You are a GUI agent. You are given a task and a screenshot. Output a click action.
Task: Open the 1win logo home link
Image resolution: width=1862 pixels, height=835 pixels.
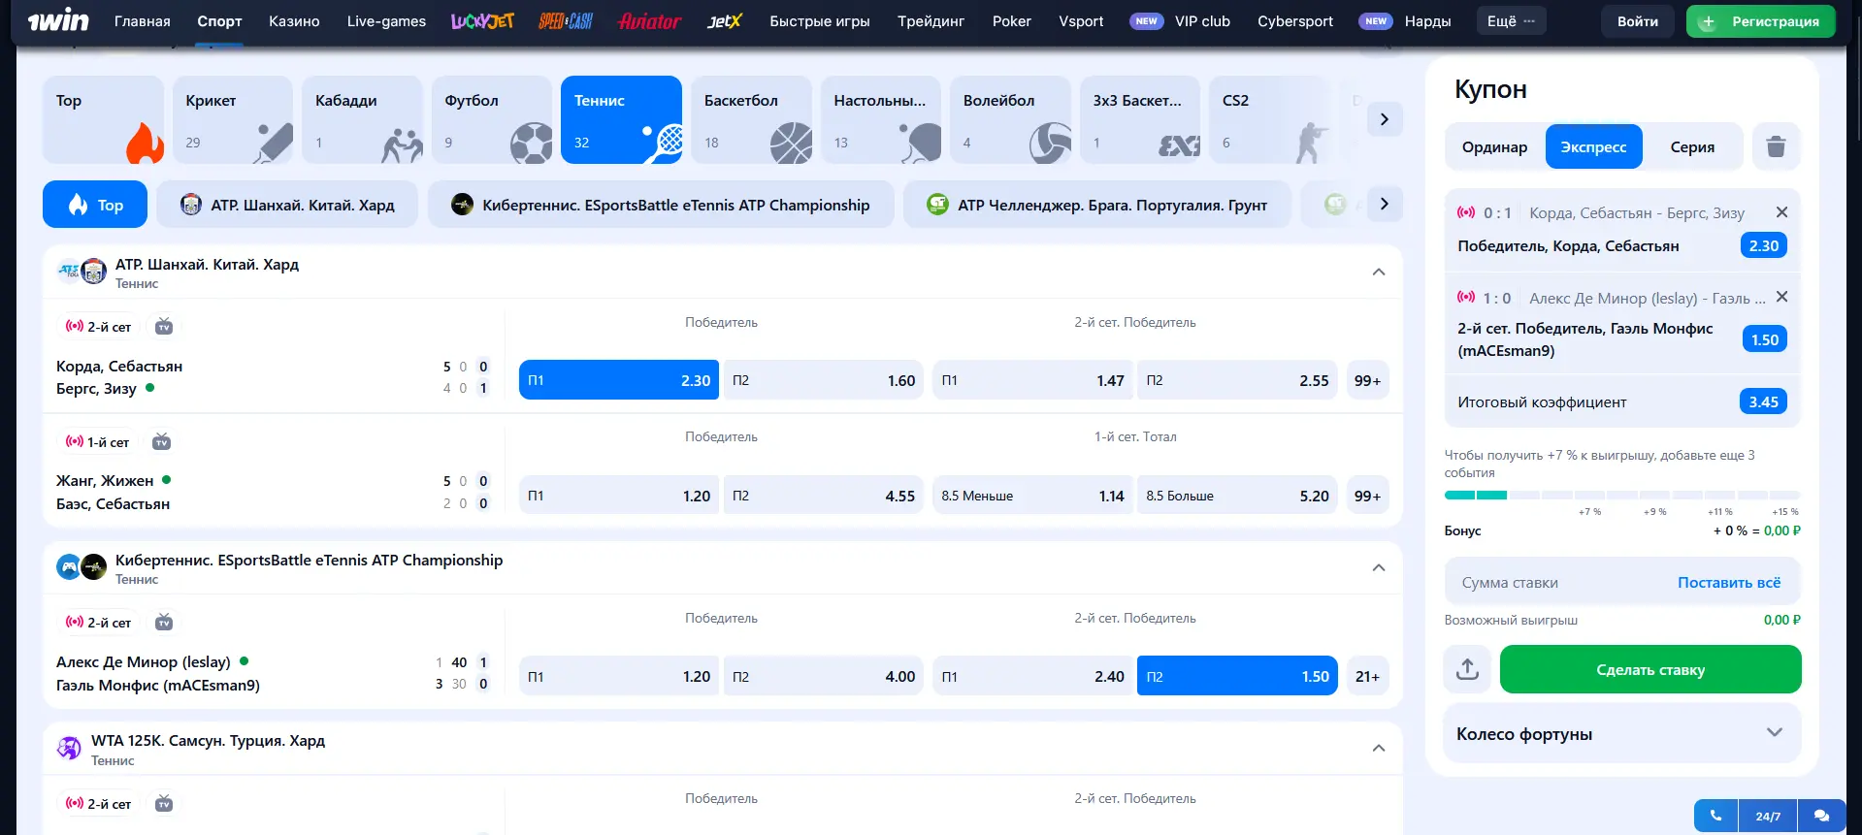[58, 20]
